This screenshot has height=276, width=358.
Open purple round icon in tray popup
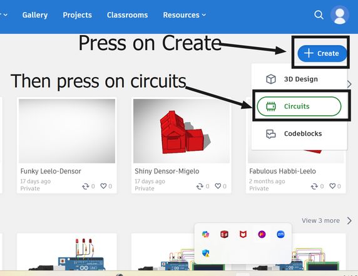point(262,234)
